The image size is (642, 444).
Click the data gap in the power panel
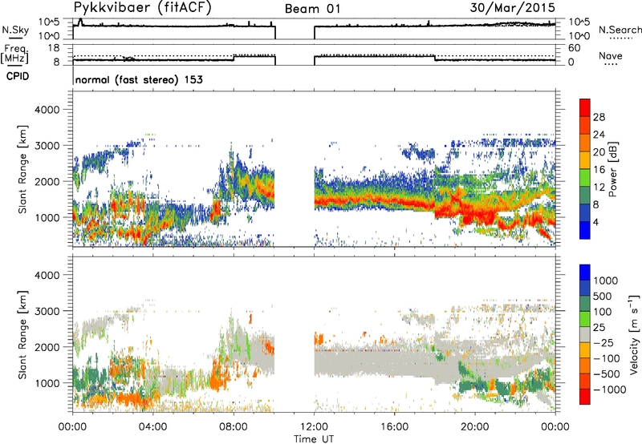click(295, 169)
